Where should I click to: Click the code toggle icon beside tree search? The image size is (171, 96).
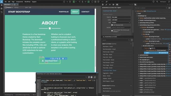(x=169, y=8)
